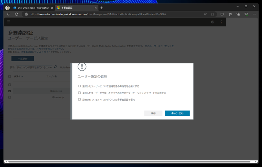Close the 多要素認証 tab
Image resolution: width=262 pixels, height=167 pixels.
[x=95, y=8]
